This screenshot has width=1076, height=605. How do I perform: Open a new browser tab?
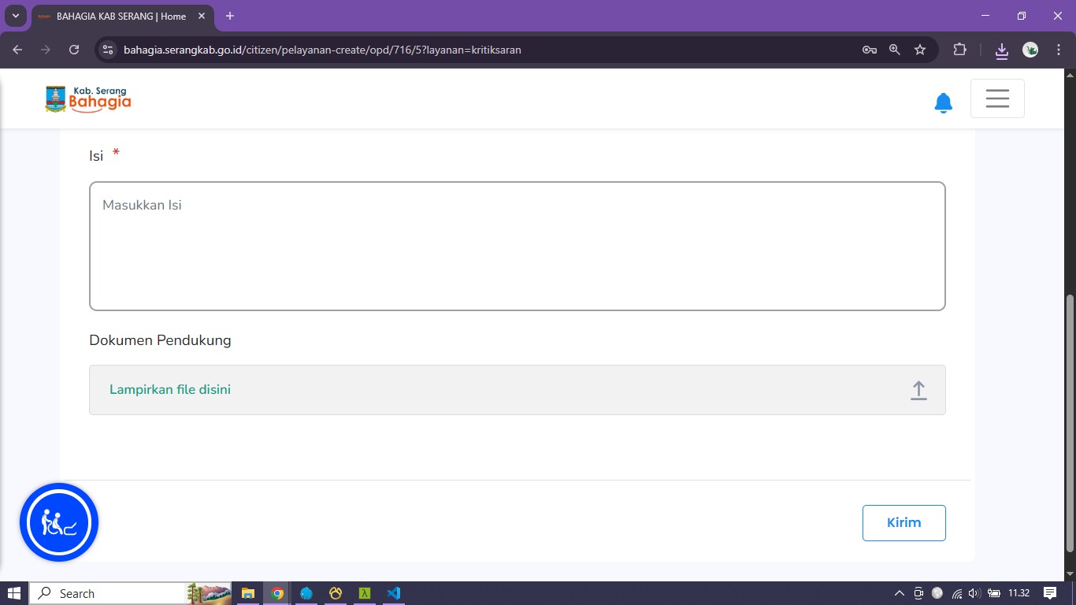230,16
